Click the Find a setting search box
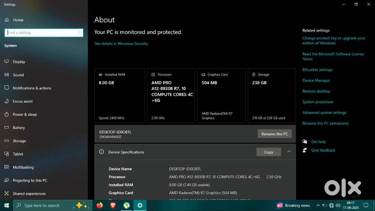Screen dimensions: 375x211 click(x=43, y=33)
